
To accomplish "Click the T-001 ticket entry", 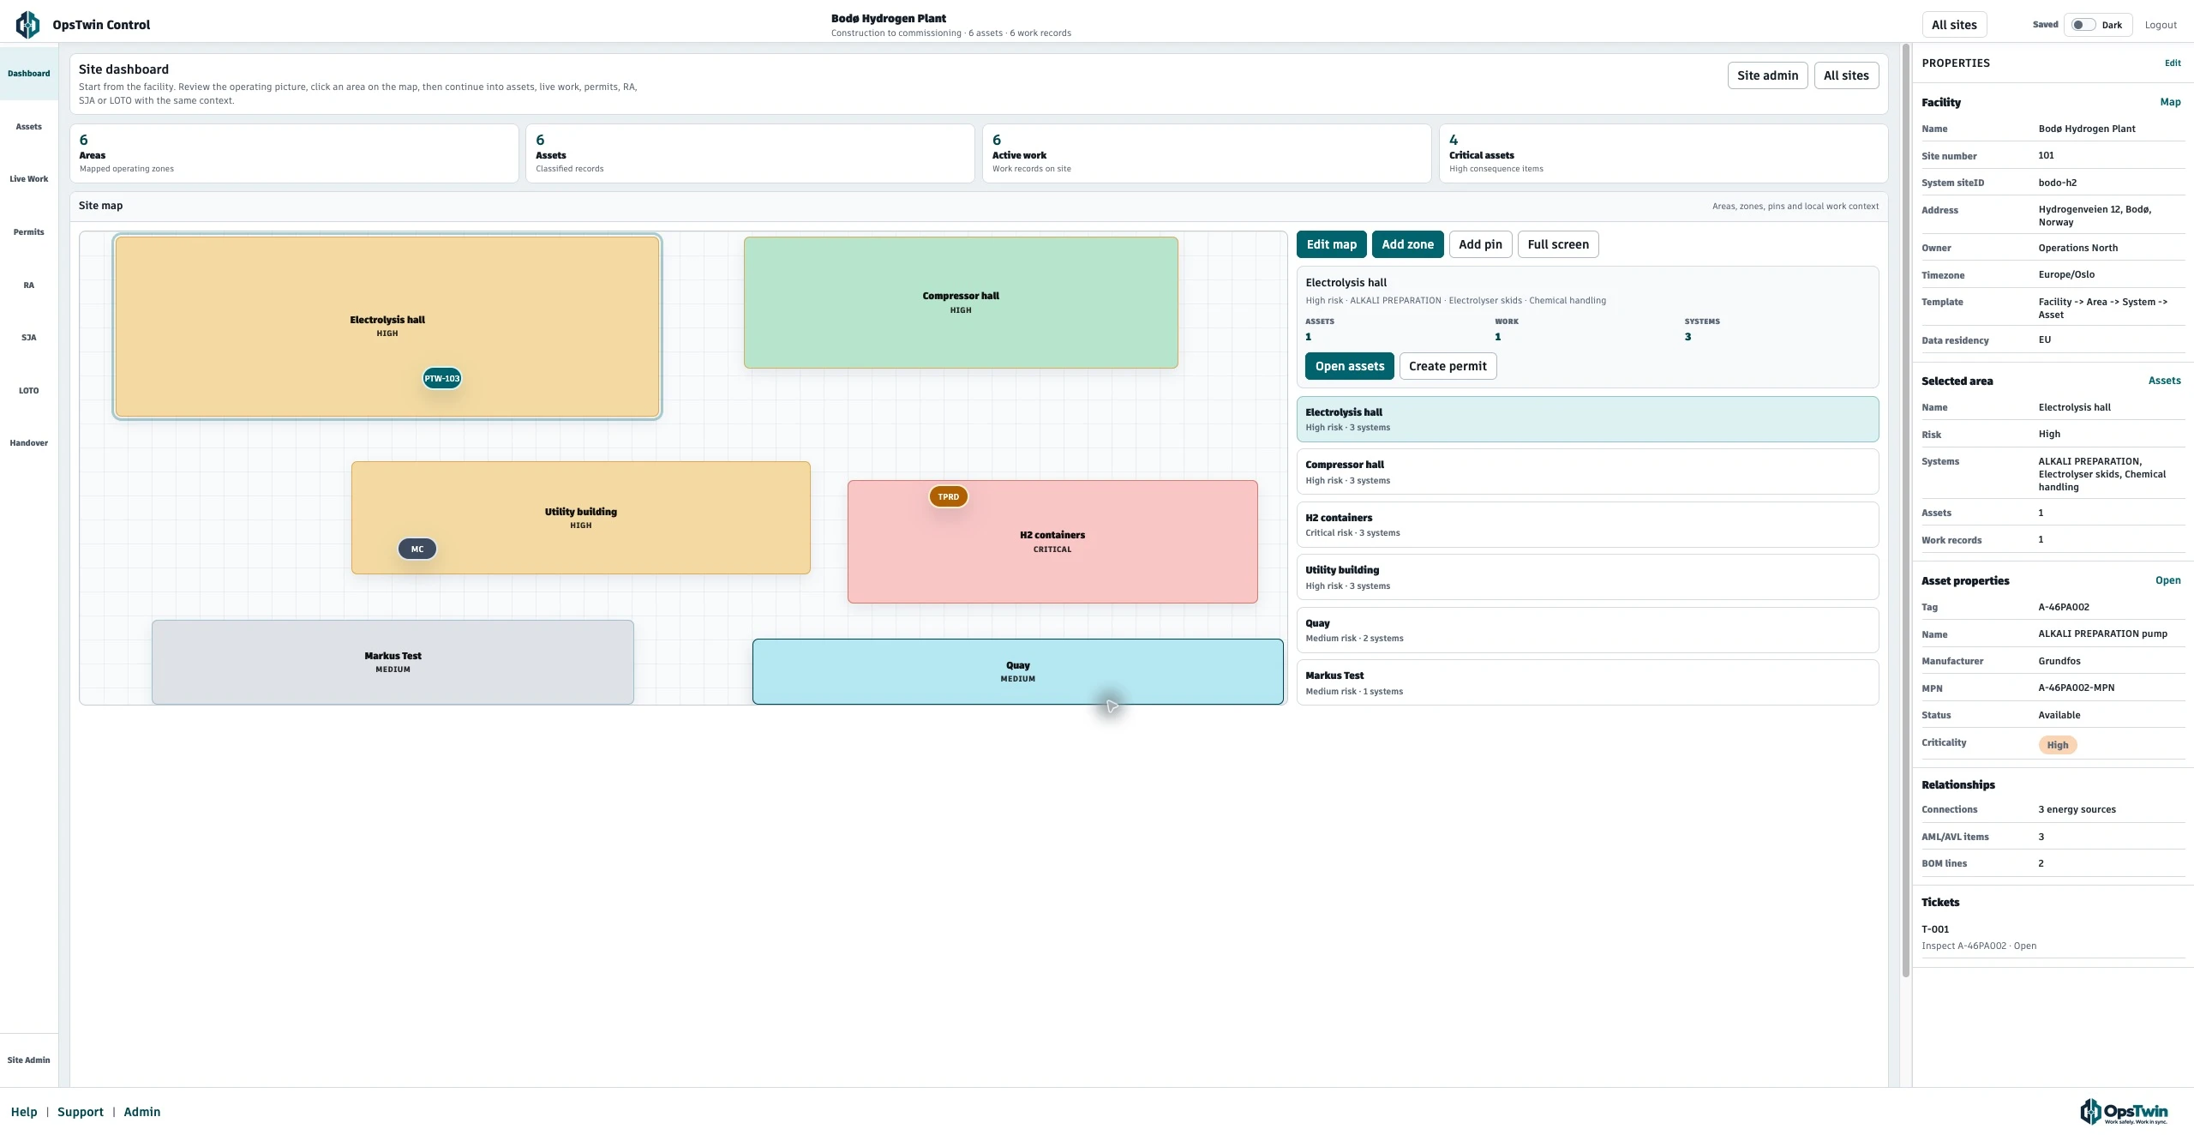I will 2052,937.
